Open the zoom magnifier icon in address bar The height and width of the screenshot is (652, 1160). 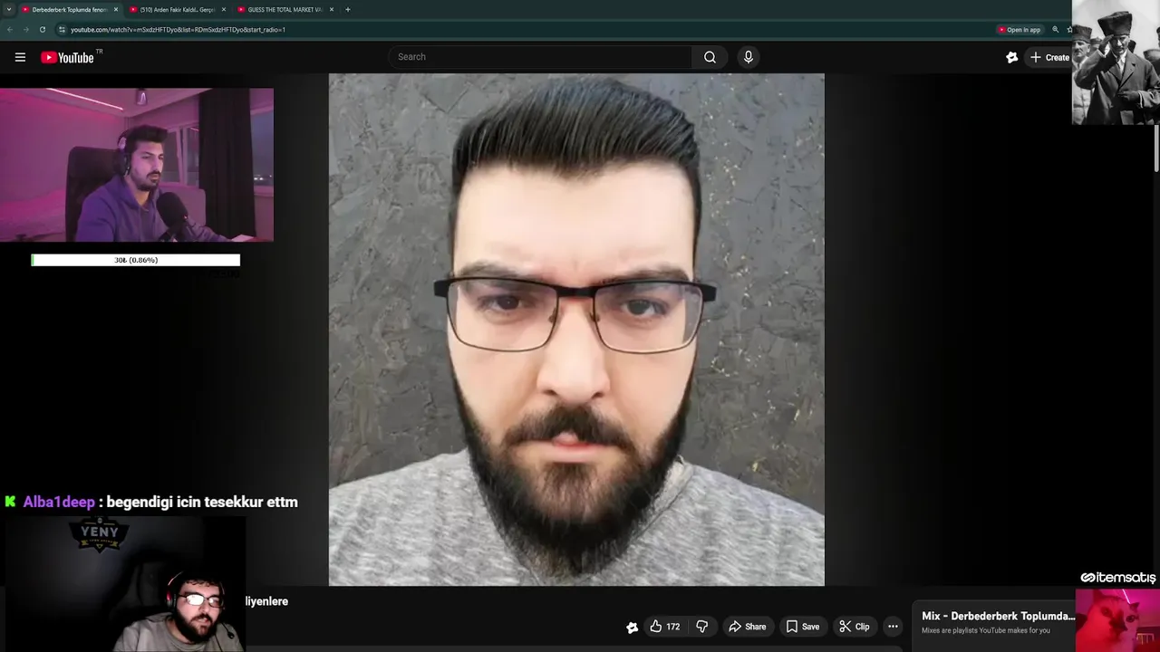[x=1055, y=29]
